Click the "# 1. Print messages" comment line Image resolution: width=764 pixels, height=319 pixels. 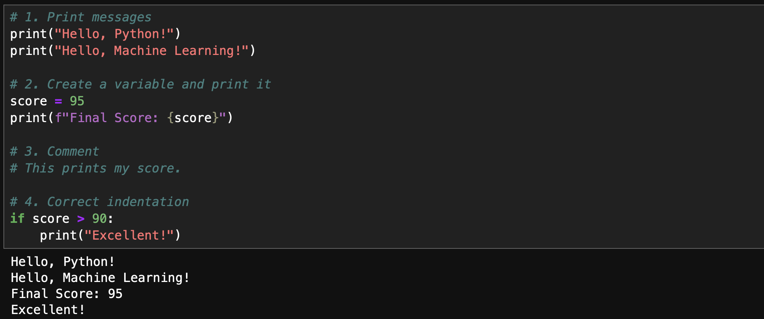click(x=81, y=17)
